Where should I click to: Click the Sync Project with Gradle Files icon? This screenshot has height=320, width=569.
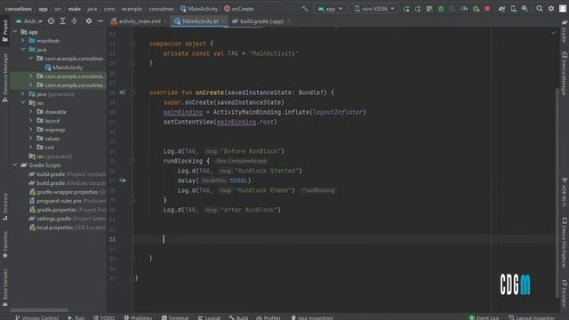click(501, 9)
